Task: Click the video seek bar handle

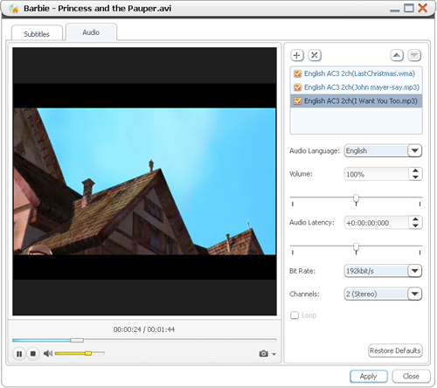Action: click(x=77, y=340)
